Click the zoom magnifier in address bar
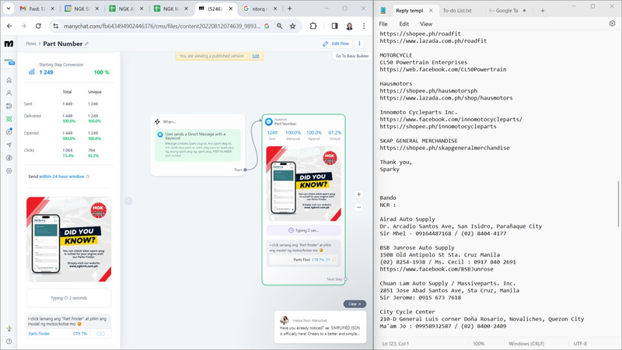 pyautogui.click(x=280, y=26)
